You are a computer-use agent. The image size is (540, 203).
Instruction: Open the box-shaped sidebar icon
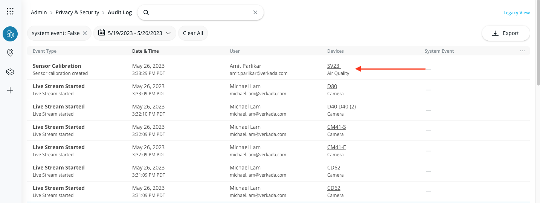(x=10, y=72)
